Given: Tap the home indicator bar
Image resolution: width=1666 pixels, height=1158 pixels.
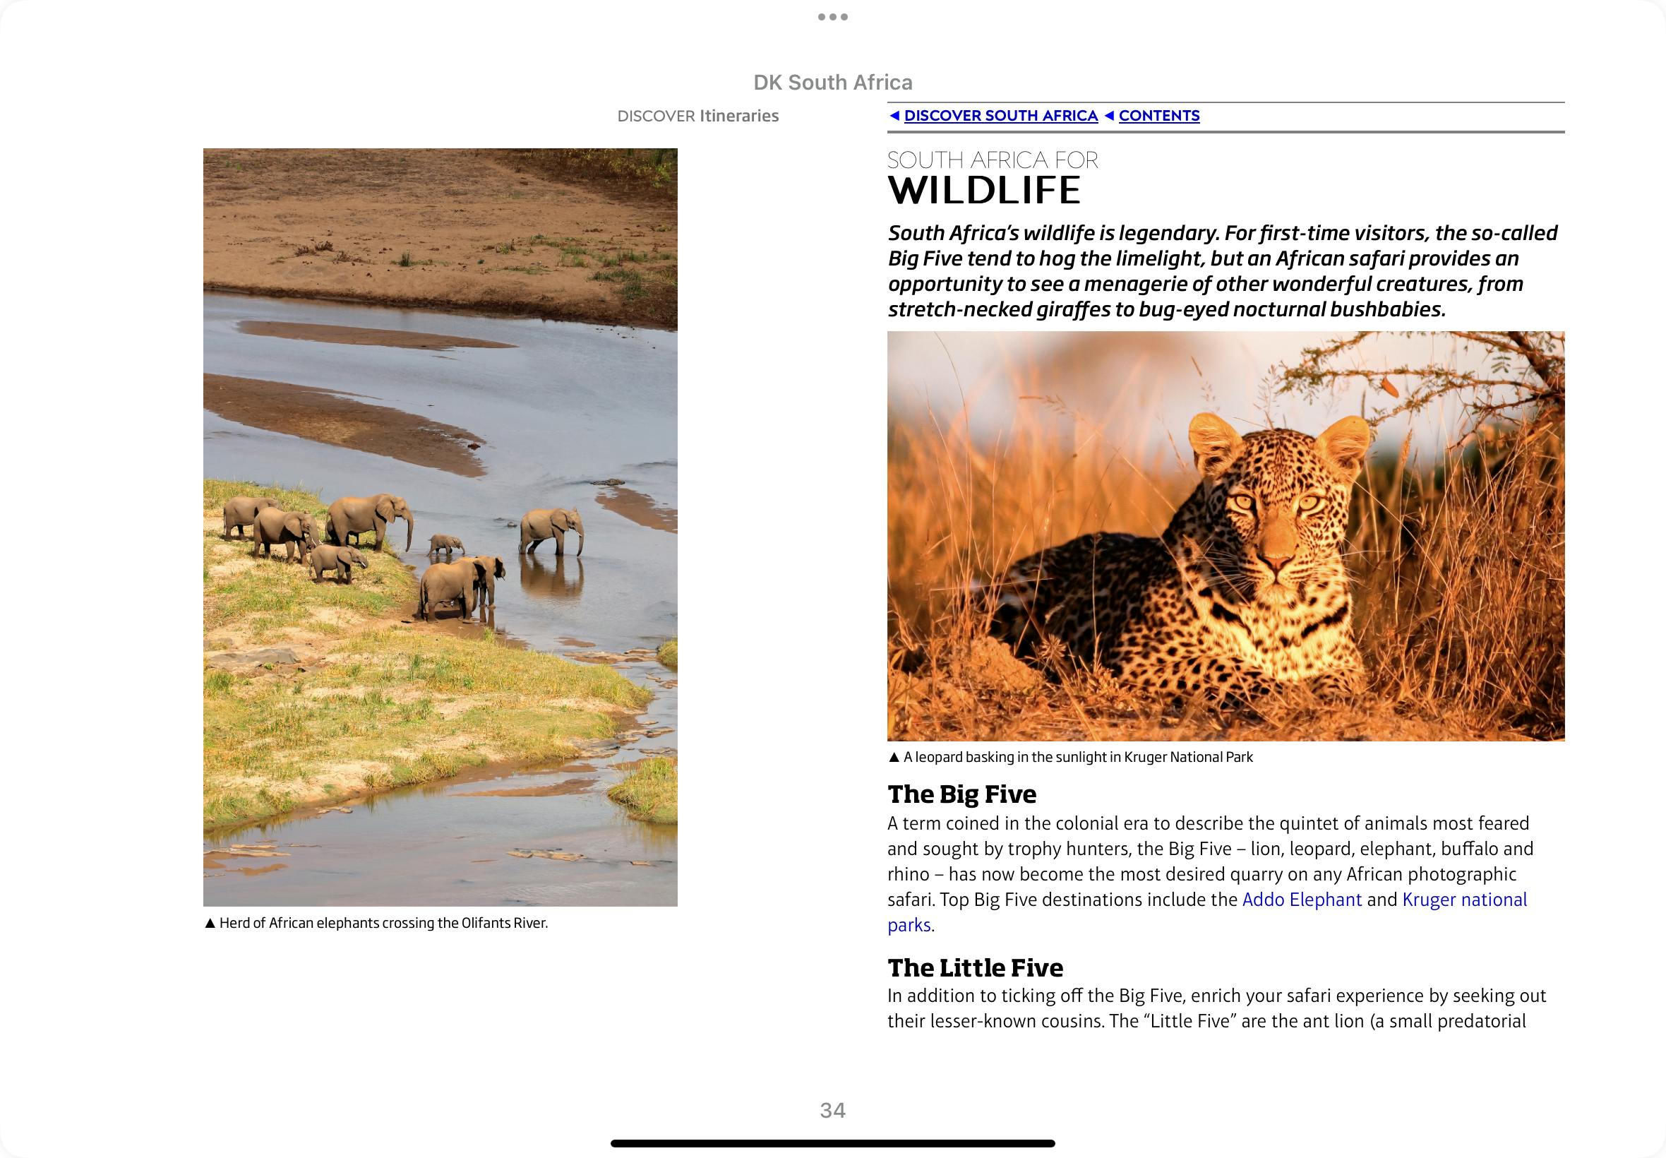Looking at the screenshot, I should click(x=832, y=1143).
